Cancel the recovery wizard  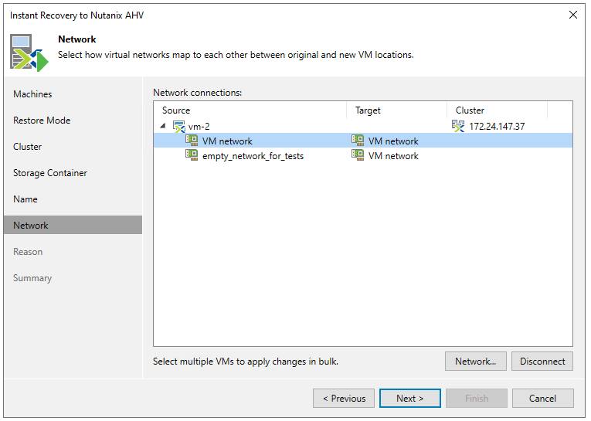[543, 399]
